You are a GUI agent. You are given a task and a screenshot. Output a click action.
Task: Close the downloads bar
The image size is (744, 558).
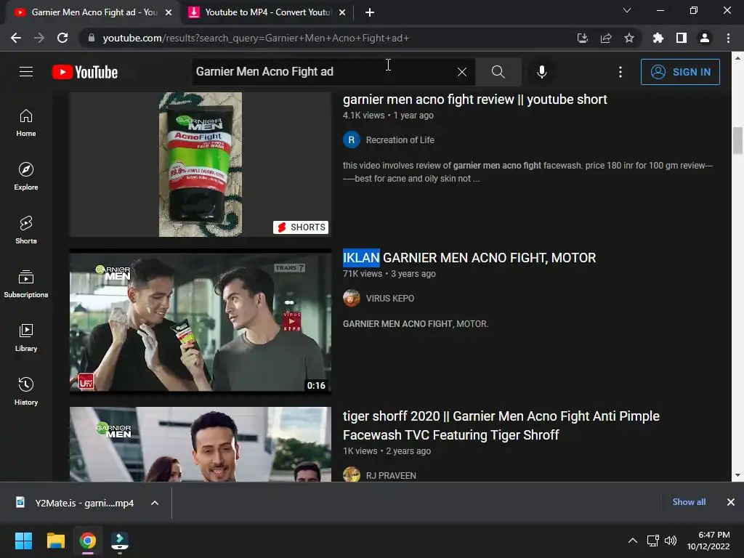(x=731, y=502)
